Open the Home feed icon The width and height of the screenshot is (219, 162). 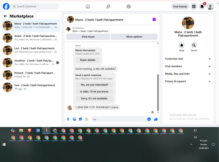tap(88, 7)
